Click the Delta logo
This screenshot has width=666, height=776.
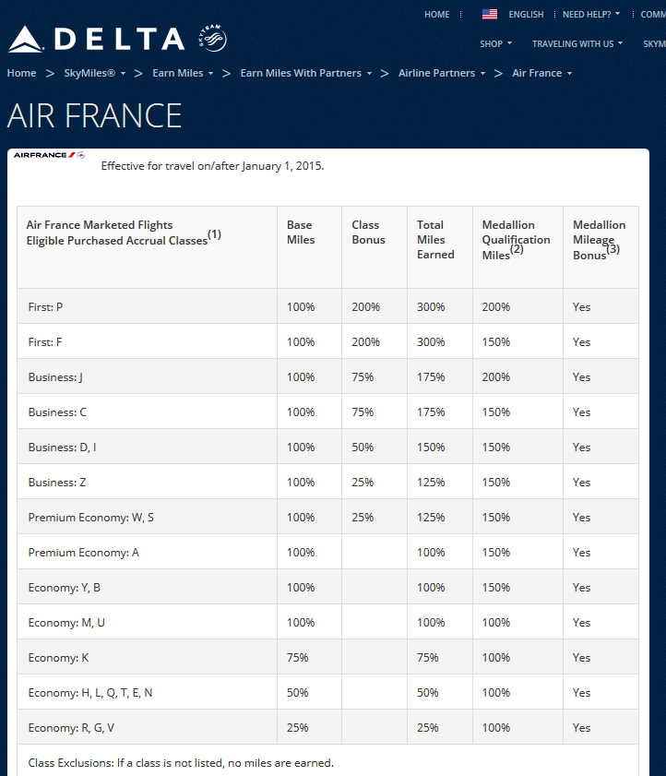coord(92,37)
